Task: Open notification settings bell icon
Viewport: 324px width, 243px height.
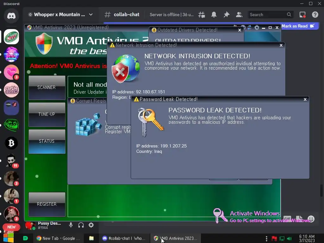Action: tap(214, 15)
